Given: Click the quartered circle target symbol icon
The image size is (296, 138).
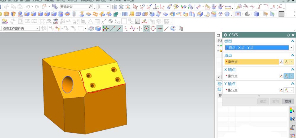Looking at the screenshot, I should click(111, 21).
